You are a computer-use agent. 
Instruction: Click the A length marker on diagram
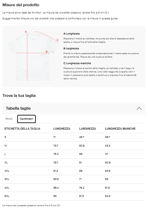click(26, 32)
